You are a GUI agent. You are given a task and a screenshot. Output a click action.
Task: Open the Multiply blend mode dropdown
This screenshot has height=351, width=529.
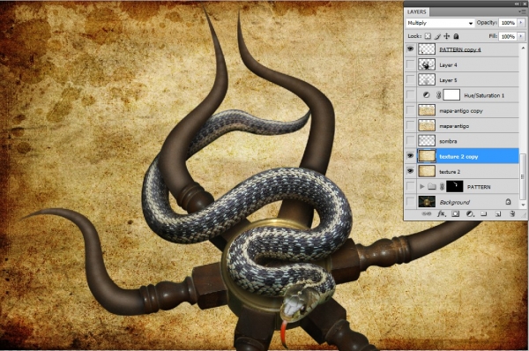pyautogui.click(x=440, y=23)
